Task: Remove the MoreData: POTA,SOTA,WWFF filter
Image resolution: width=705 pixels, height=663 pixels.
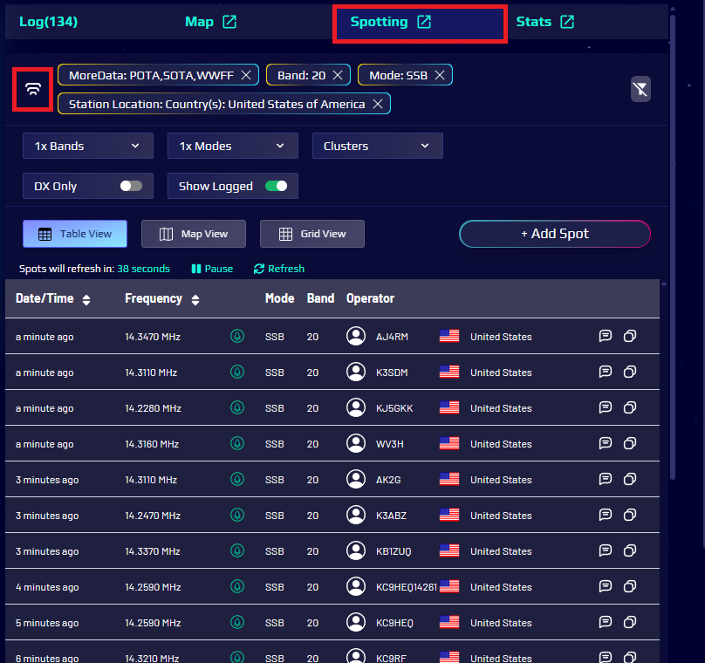Action: (x=246, y=75)
